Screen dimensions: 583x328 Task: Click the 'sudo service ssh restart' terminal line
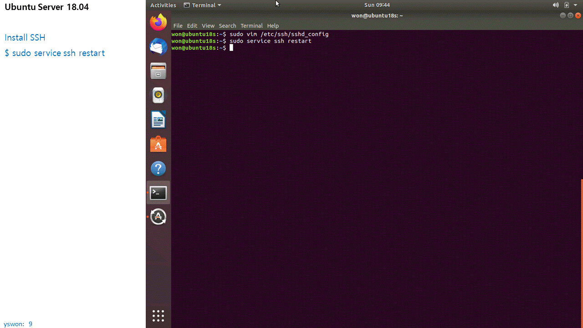[x=271, y=41]
